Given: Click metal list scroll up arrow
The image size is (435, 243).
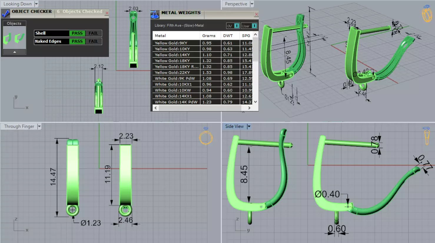Looking at the screenshot, I should click(x=255, y=35).
